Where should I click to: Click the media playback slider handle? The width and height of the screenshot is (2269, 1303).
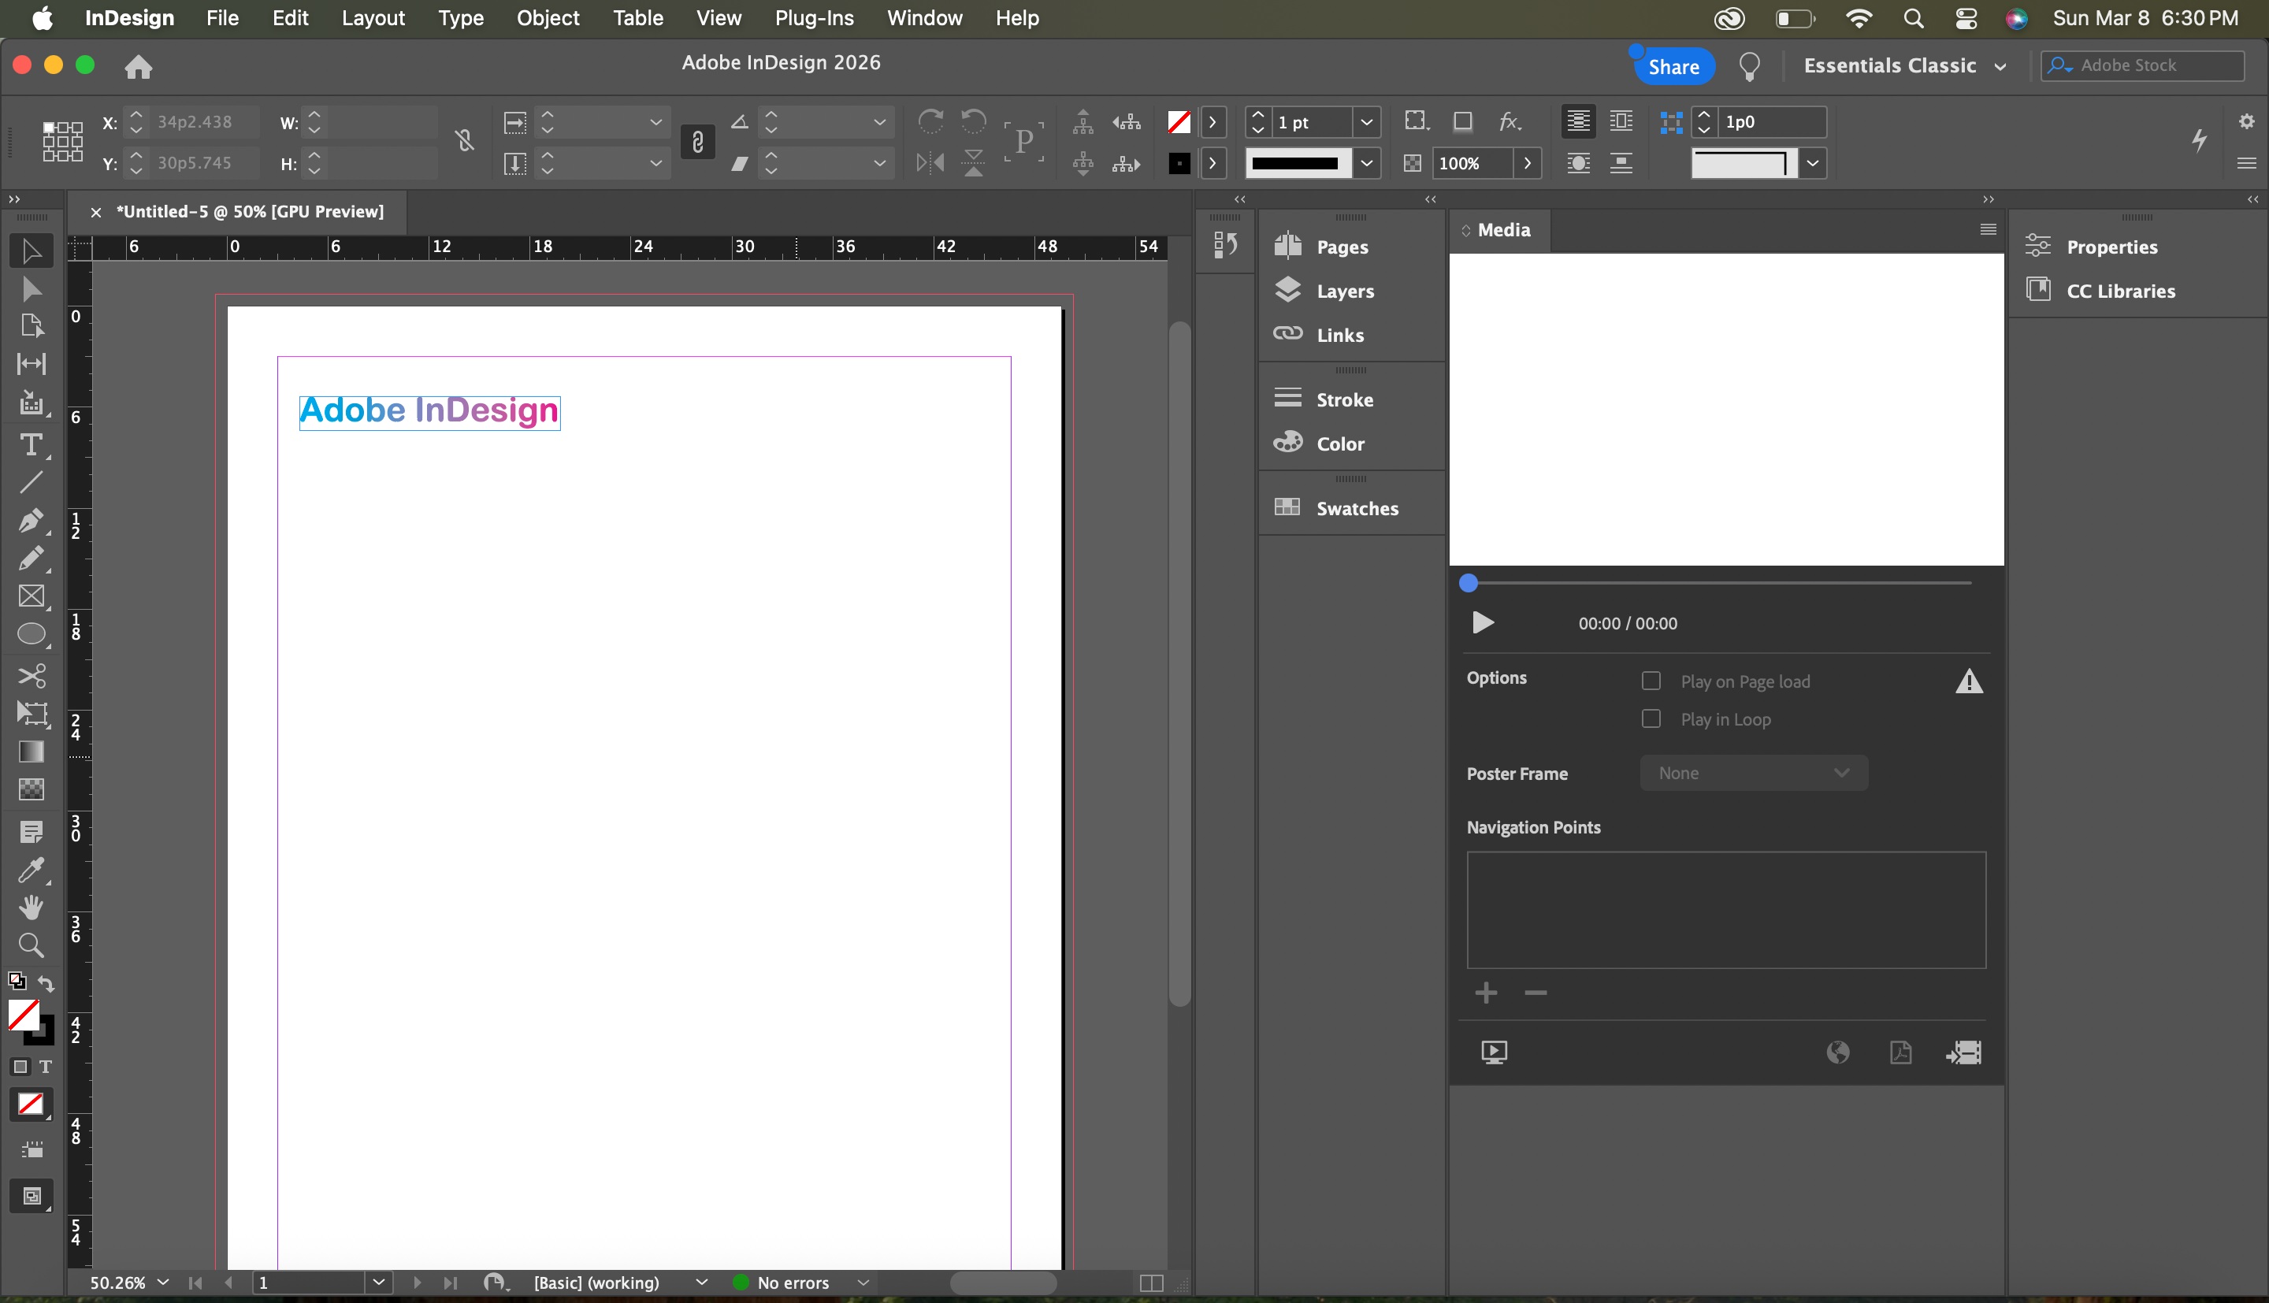[x=1469, y=583]
